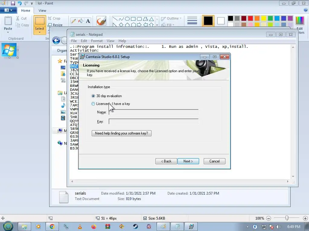Screen dimensions: 309x231
Task: Click the Paste clipboard icon in Paint
Action: point(8,21)
